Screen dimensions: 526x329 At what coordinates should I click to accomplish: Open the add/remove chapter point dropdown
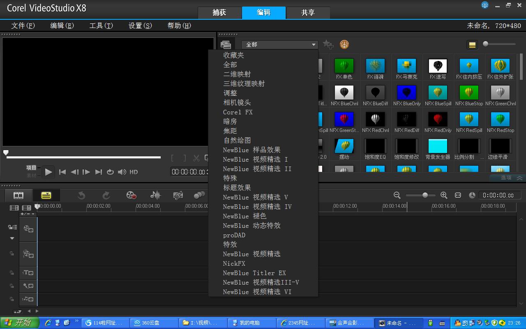click(x=28, y=214)
